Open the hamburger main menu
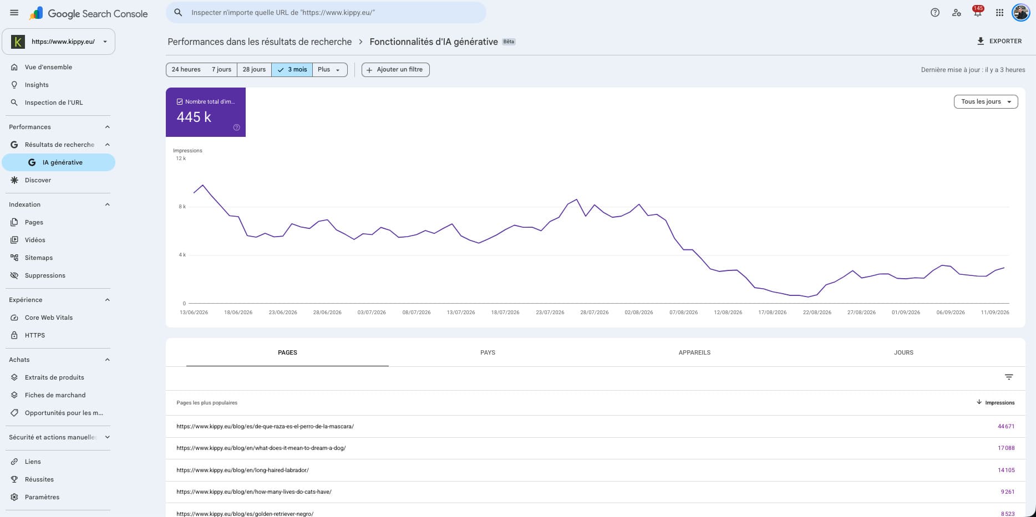The width and height of the screenshot is (1036, 517). 14,13
